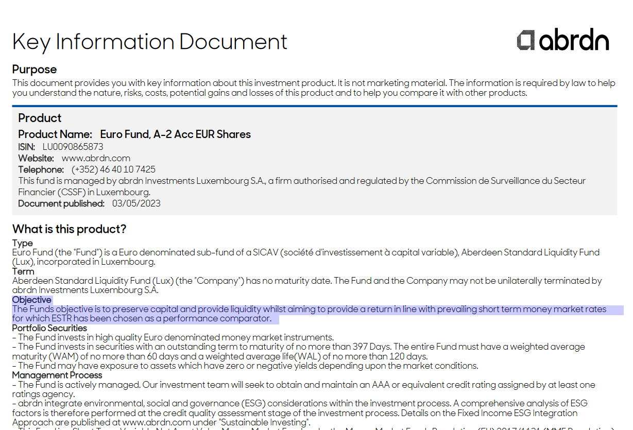Click the "Product" section heading
This screenshot has width=633, height=430.
40,118
